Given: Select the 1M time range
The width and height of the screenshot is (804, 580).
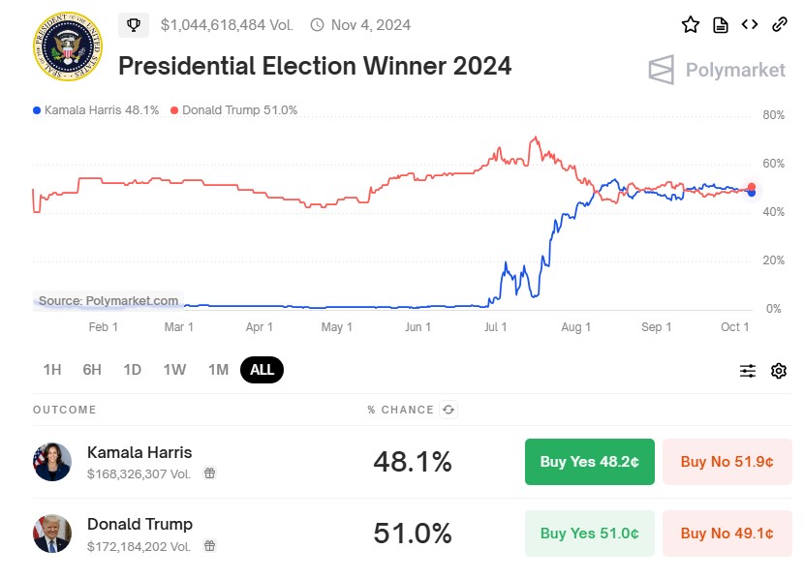Looking at the screenshot, I should (x=218, y=370).
